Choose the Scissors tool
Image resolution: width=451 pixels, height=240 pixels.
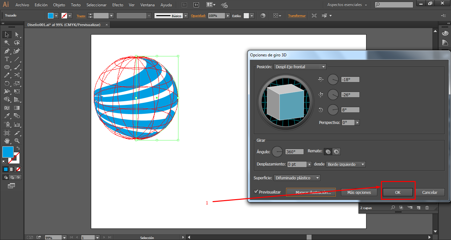(17, 75)
